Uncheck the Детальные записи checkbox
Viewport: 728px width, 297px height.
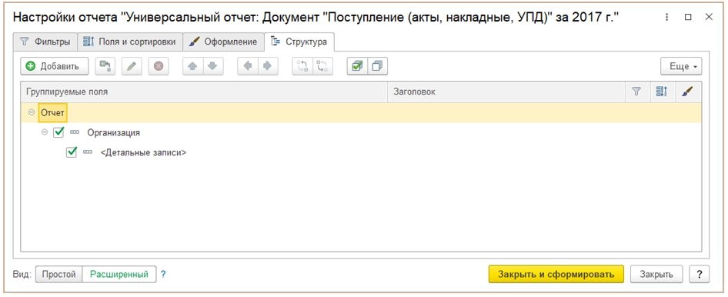[72, 152]
